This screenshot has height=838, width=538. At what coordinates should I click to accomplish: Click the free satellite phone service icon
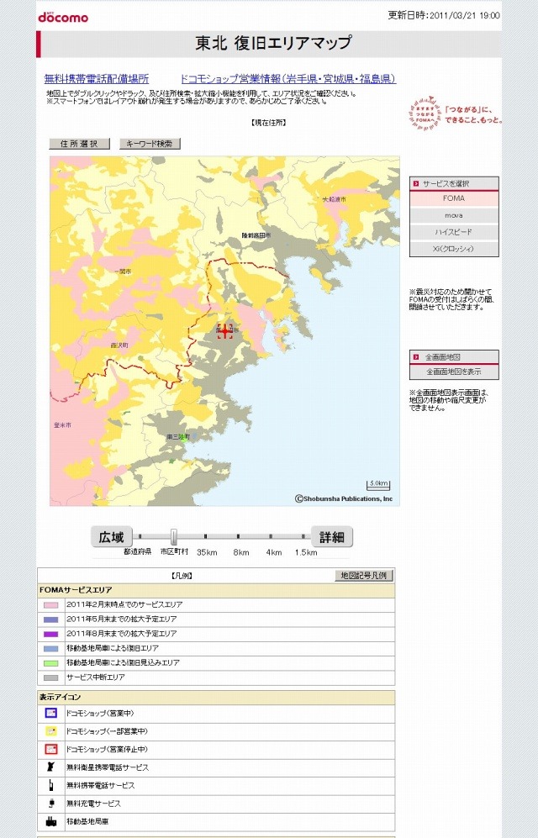pos(50,767)
